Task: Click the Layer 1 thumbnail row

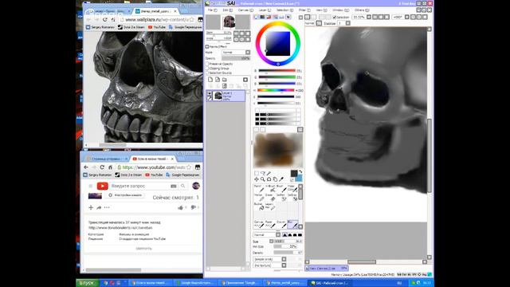Action: coord(226,96)
